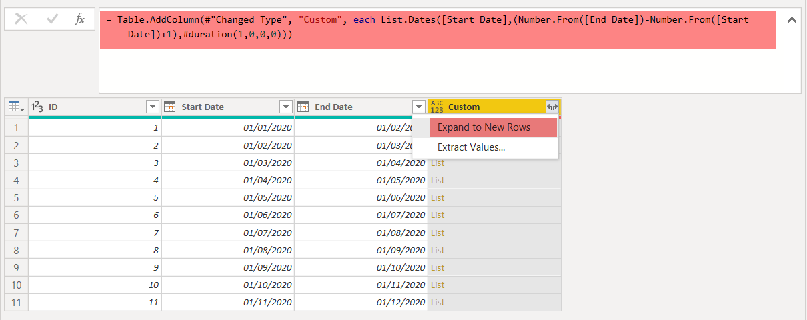
Task: Click End Date cell 01/04/2020
Action: (x=361, y=163)
